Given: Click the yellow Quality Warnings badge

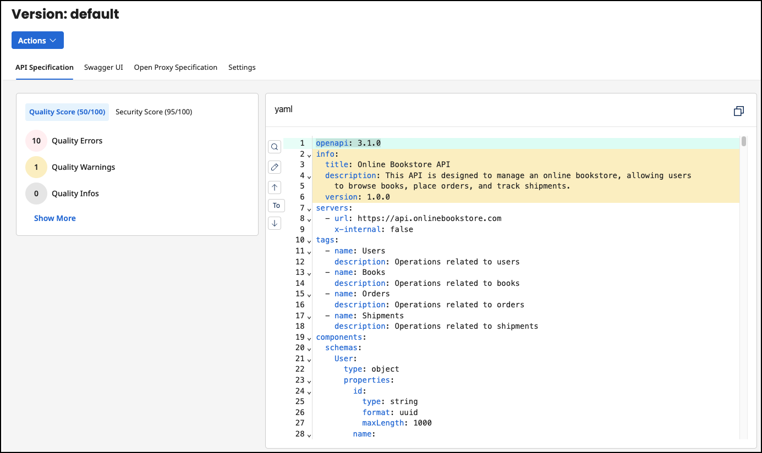Looking at the screenshot, I should [36, 167].
